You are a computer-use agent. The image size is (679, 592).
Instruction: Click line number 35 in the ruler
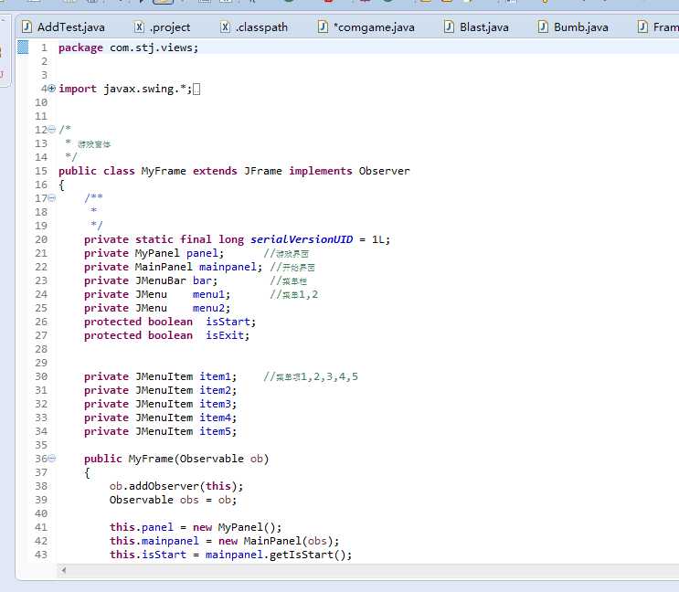point(41,445)
